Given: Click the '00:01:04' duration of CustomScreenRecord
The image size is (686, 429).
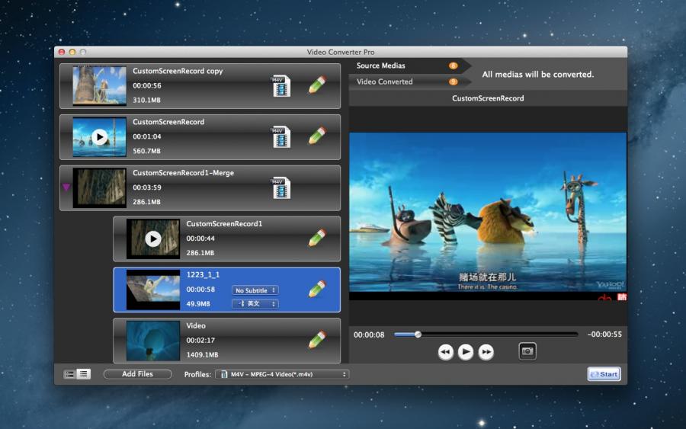Looking at the screenshot, I should coord(147,136).
